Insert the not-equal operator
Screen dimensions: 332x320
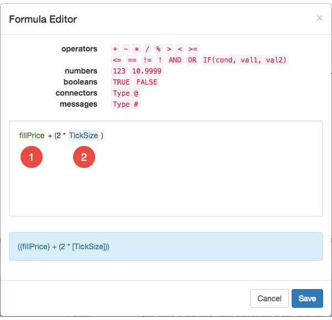147,60
